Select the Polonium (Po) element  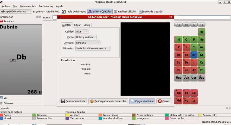tap(186, 70)
